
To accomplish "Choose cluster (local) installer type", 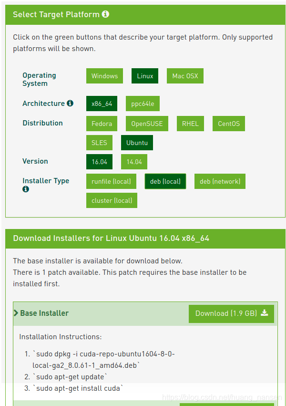I will tap(112, 200).
